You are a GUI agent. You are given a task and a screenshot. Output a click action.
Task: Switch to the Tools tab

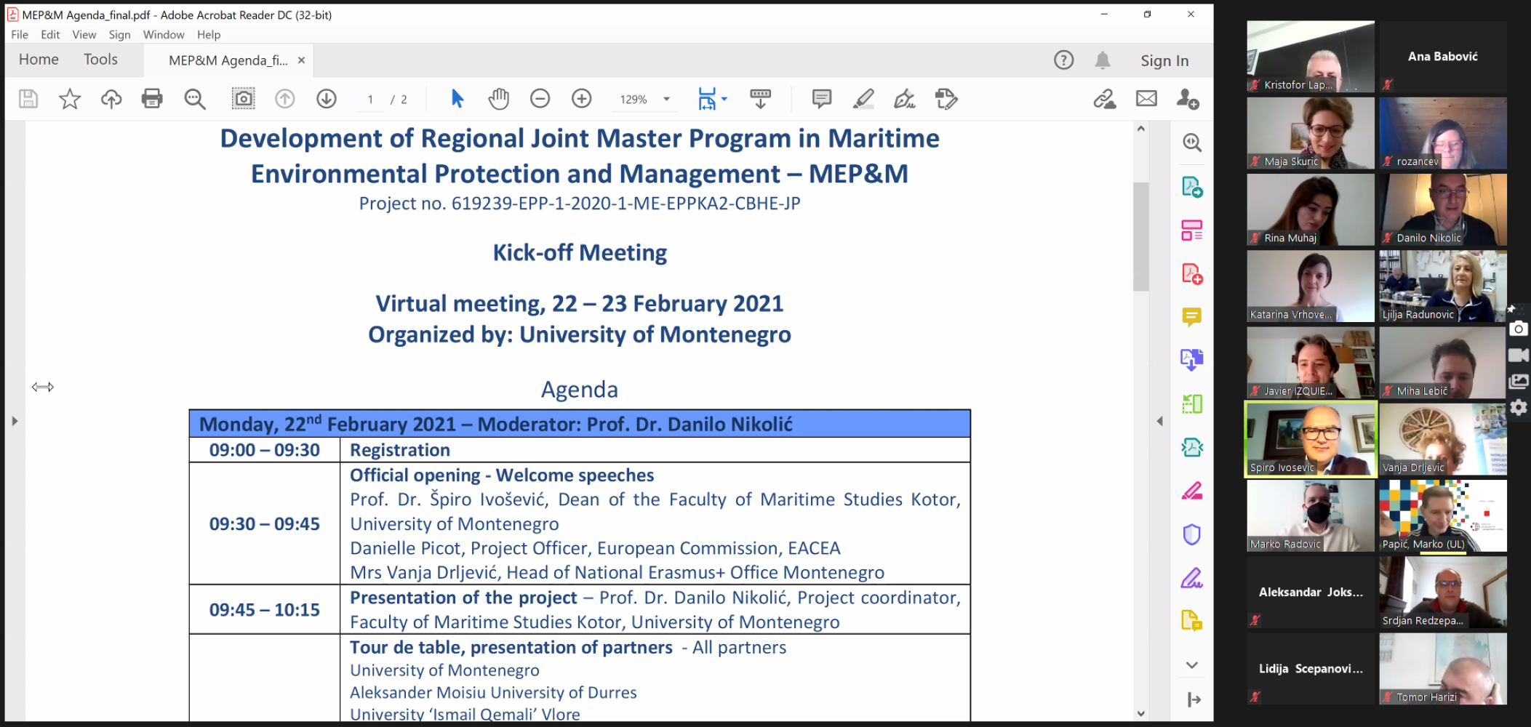(100, 60)
